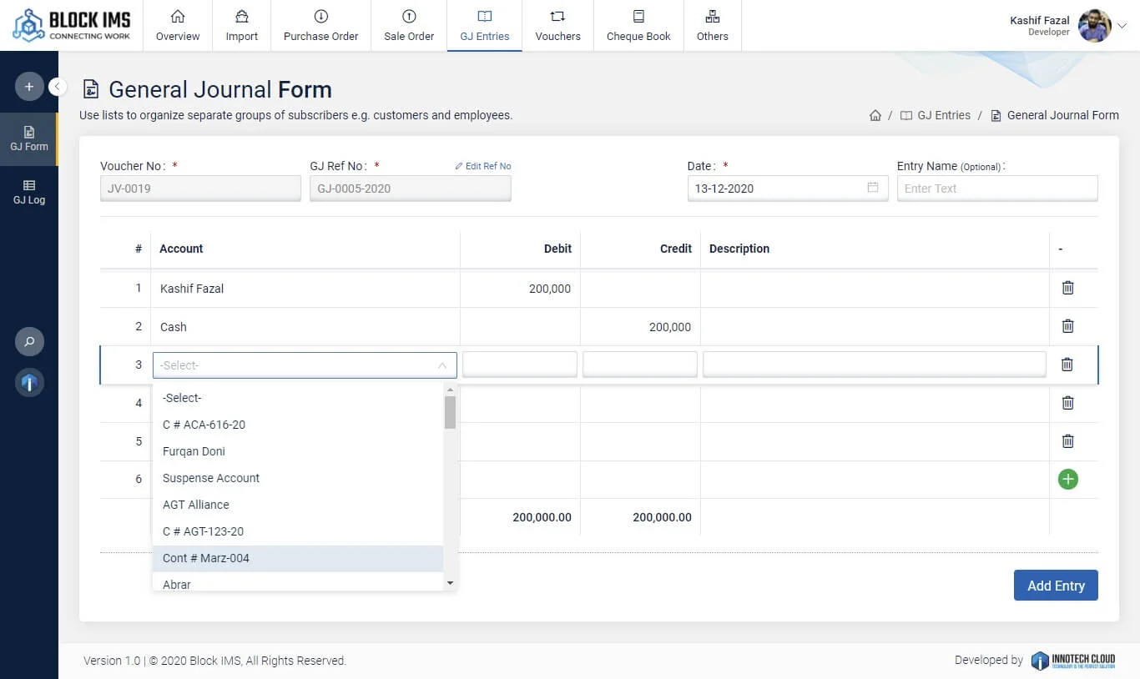
Task: Expand the Account select dropdown in row 3
Action: 305,365
